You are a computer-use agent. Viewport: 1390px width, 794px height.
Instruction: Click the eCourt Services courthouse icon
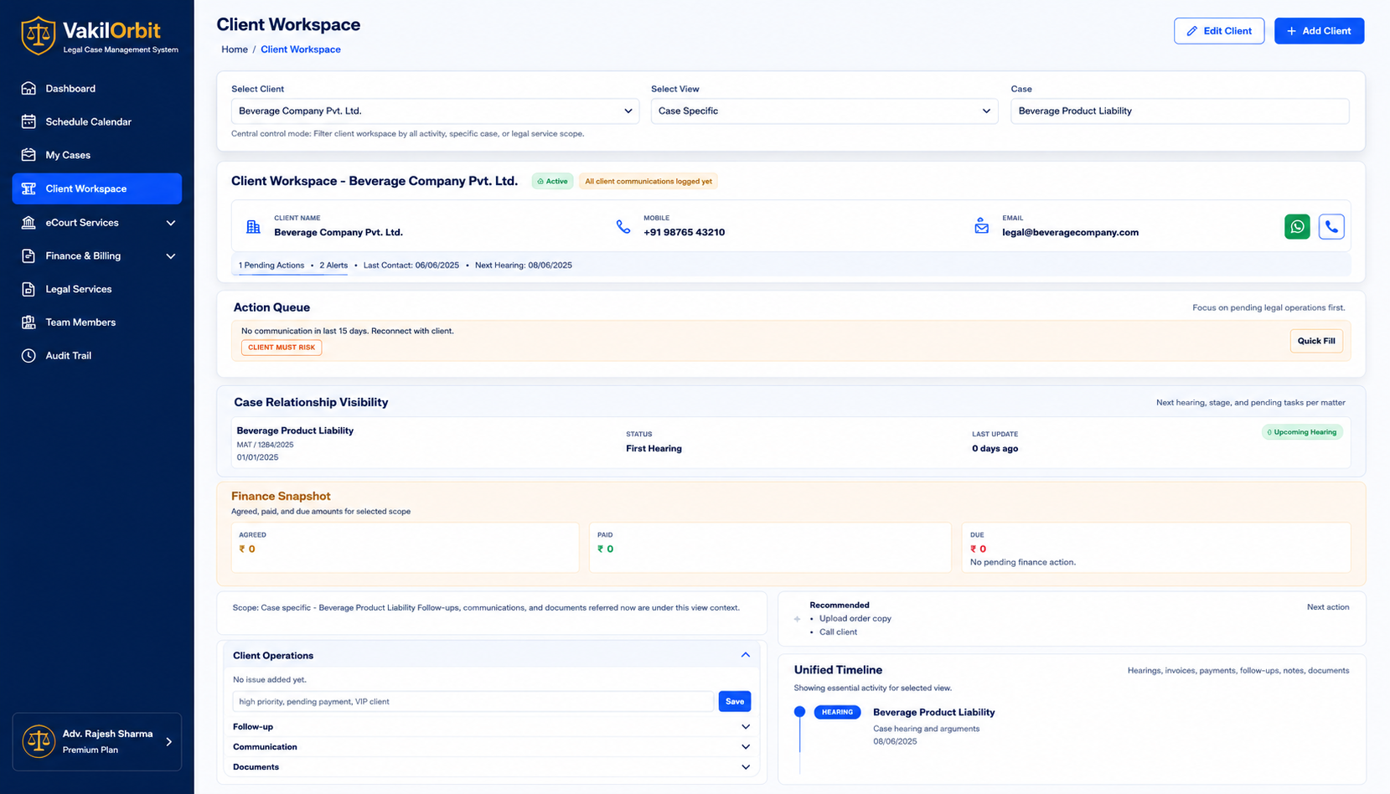28,222
